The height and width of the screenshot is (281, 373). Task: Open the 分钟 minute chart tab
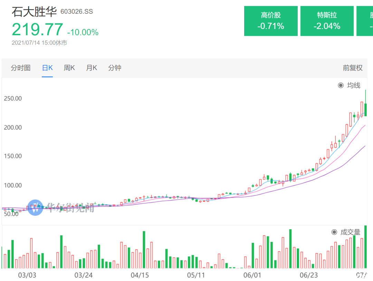click(115, 68)
